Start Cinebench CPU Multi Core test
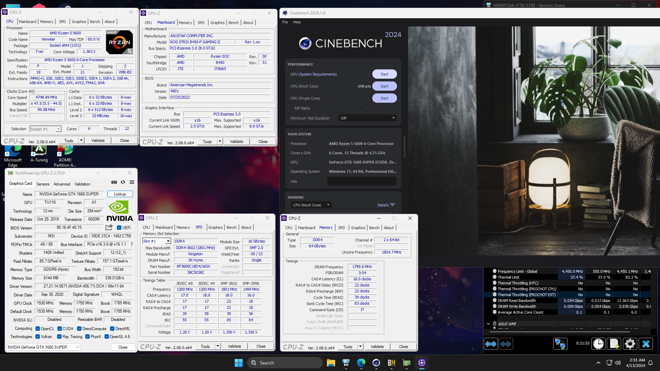660x371 pixels. [x=384, y=86]
